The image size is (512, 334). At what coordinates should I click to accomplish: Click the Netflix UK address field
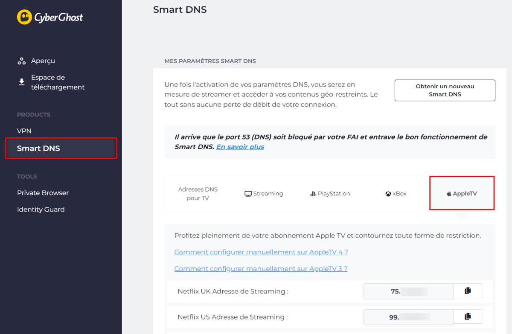(409, 291)
